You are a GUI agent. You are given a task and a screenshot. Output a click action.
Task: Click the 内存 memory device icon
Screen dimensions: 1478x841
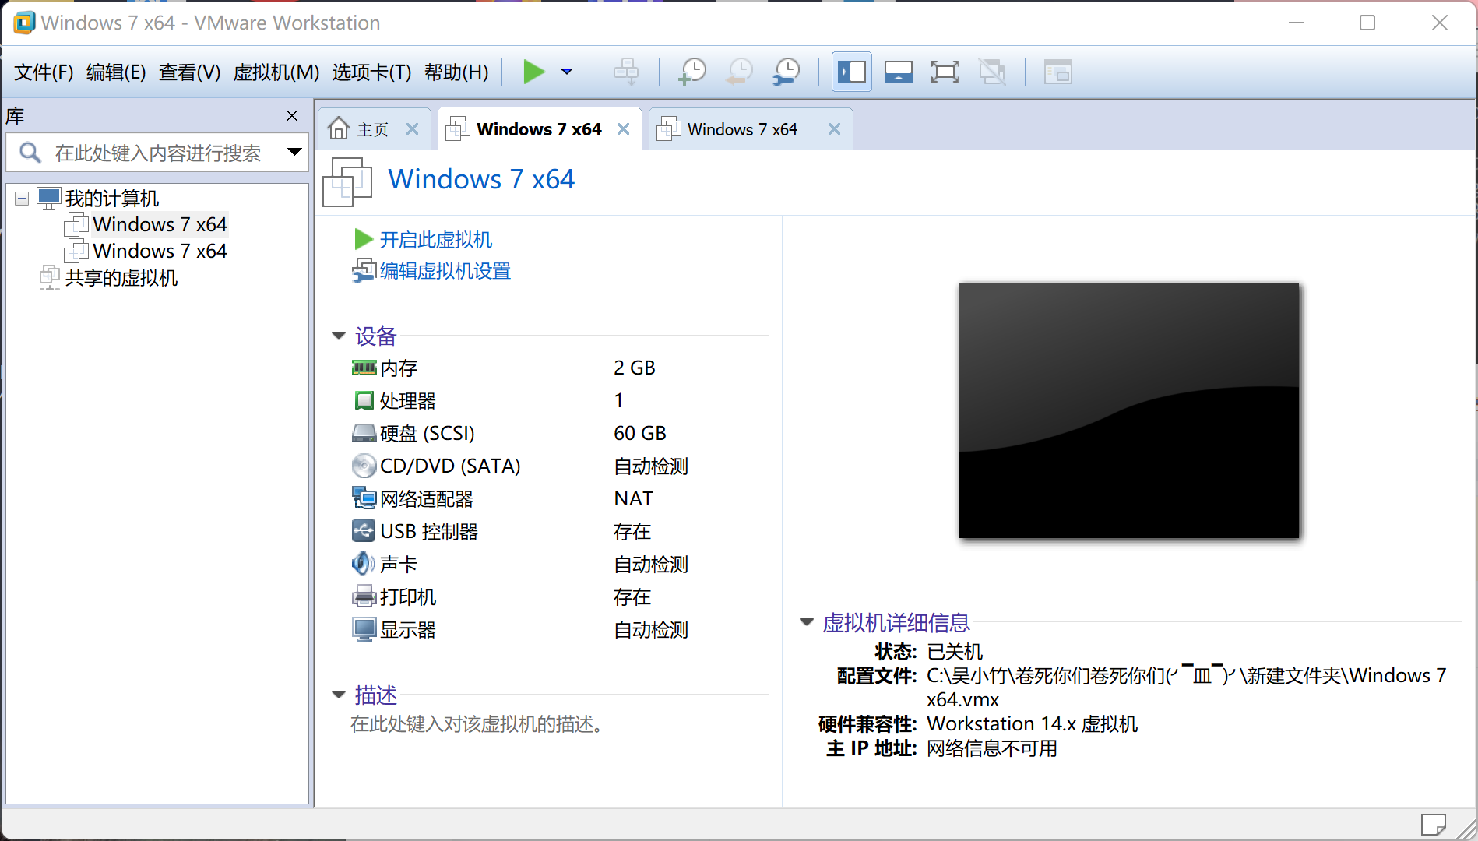(x=364, y=368)
